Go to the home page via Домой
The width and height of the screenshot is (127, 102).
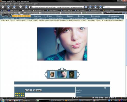coord(26,7)
